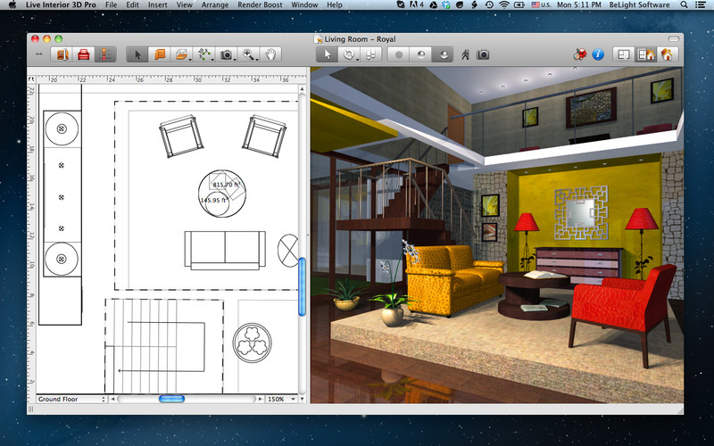Click the project tree button in toolbar

[x=106, y=54]
